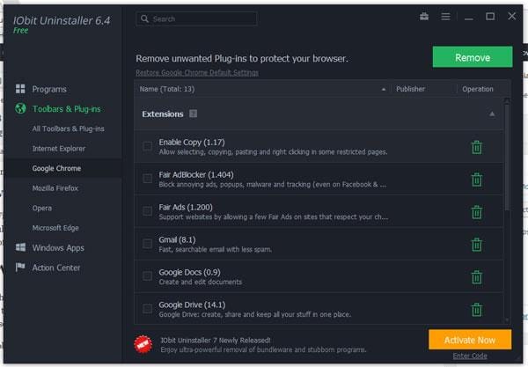Viewport: 528px width, 367px height.
Task: Delete Google Docs with its trash icon
Action: coord(476,277)
